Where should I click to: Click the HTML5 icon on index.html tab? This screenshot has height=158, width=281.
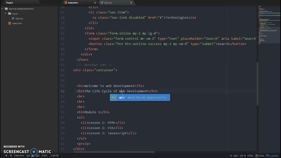pyautogui.click(x=66, y=3)
